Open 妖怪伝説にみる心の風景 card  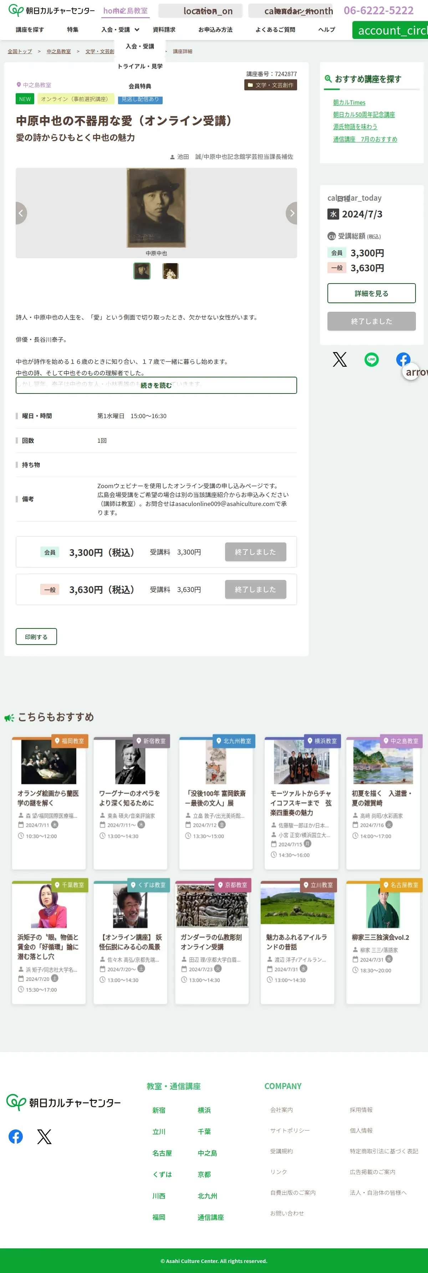pos(130,942)
